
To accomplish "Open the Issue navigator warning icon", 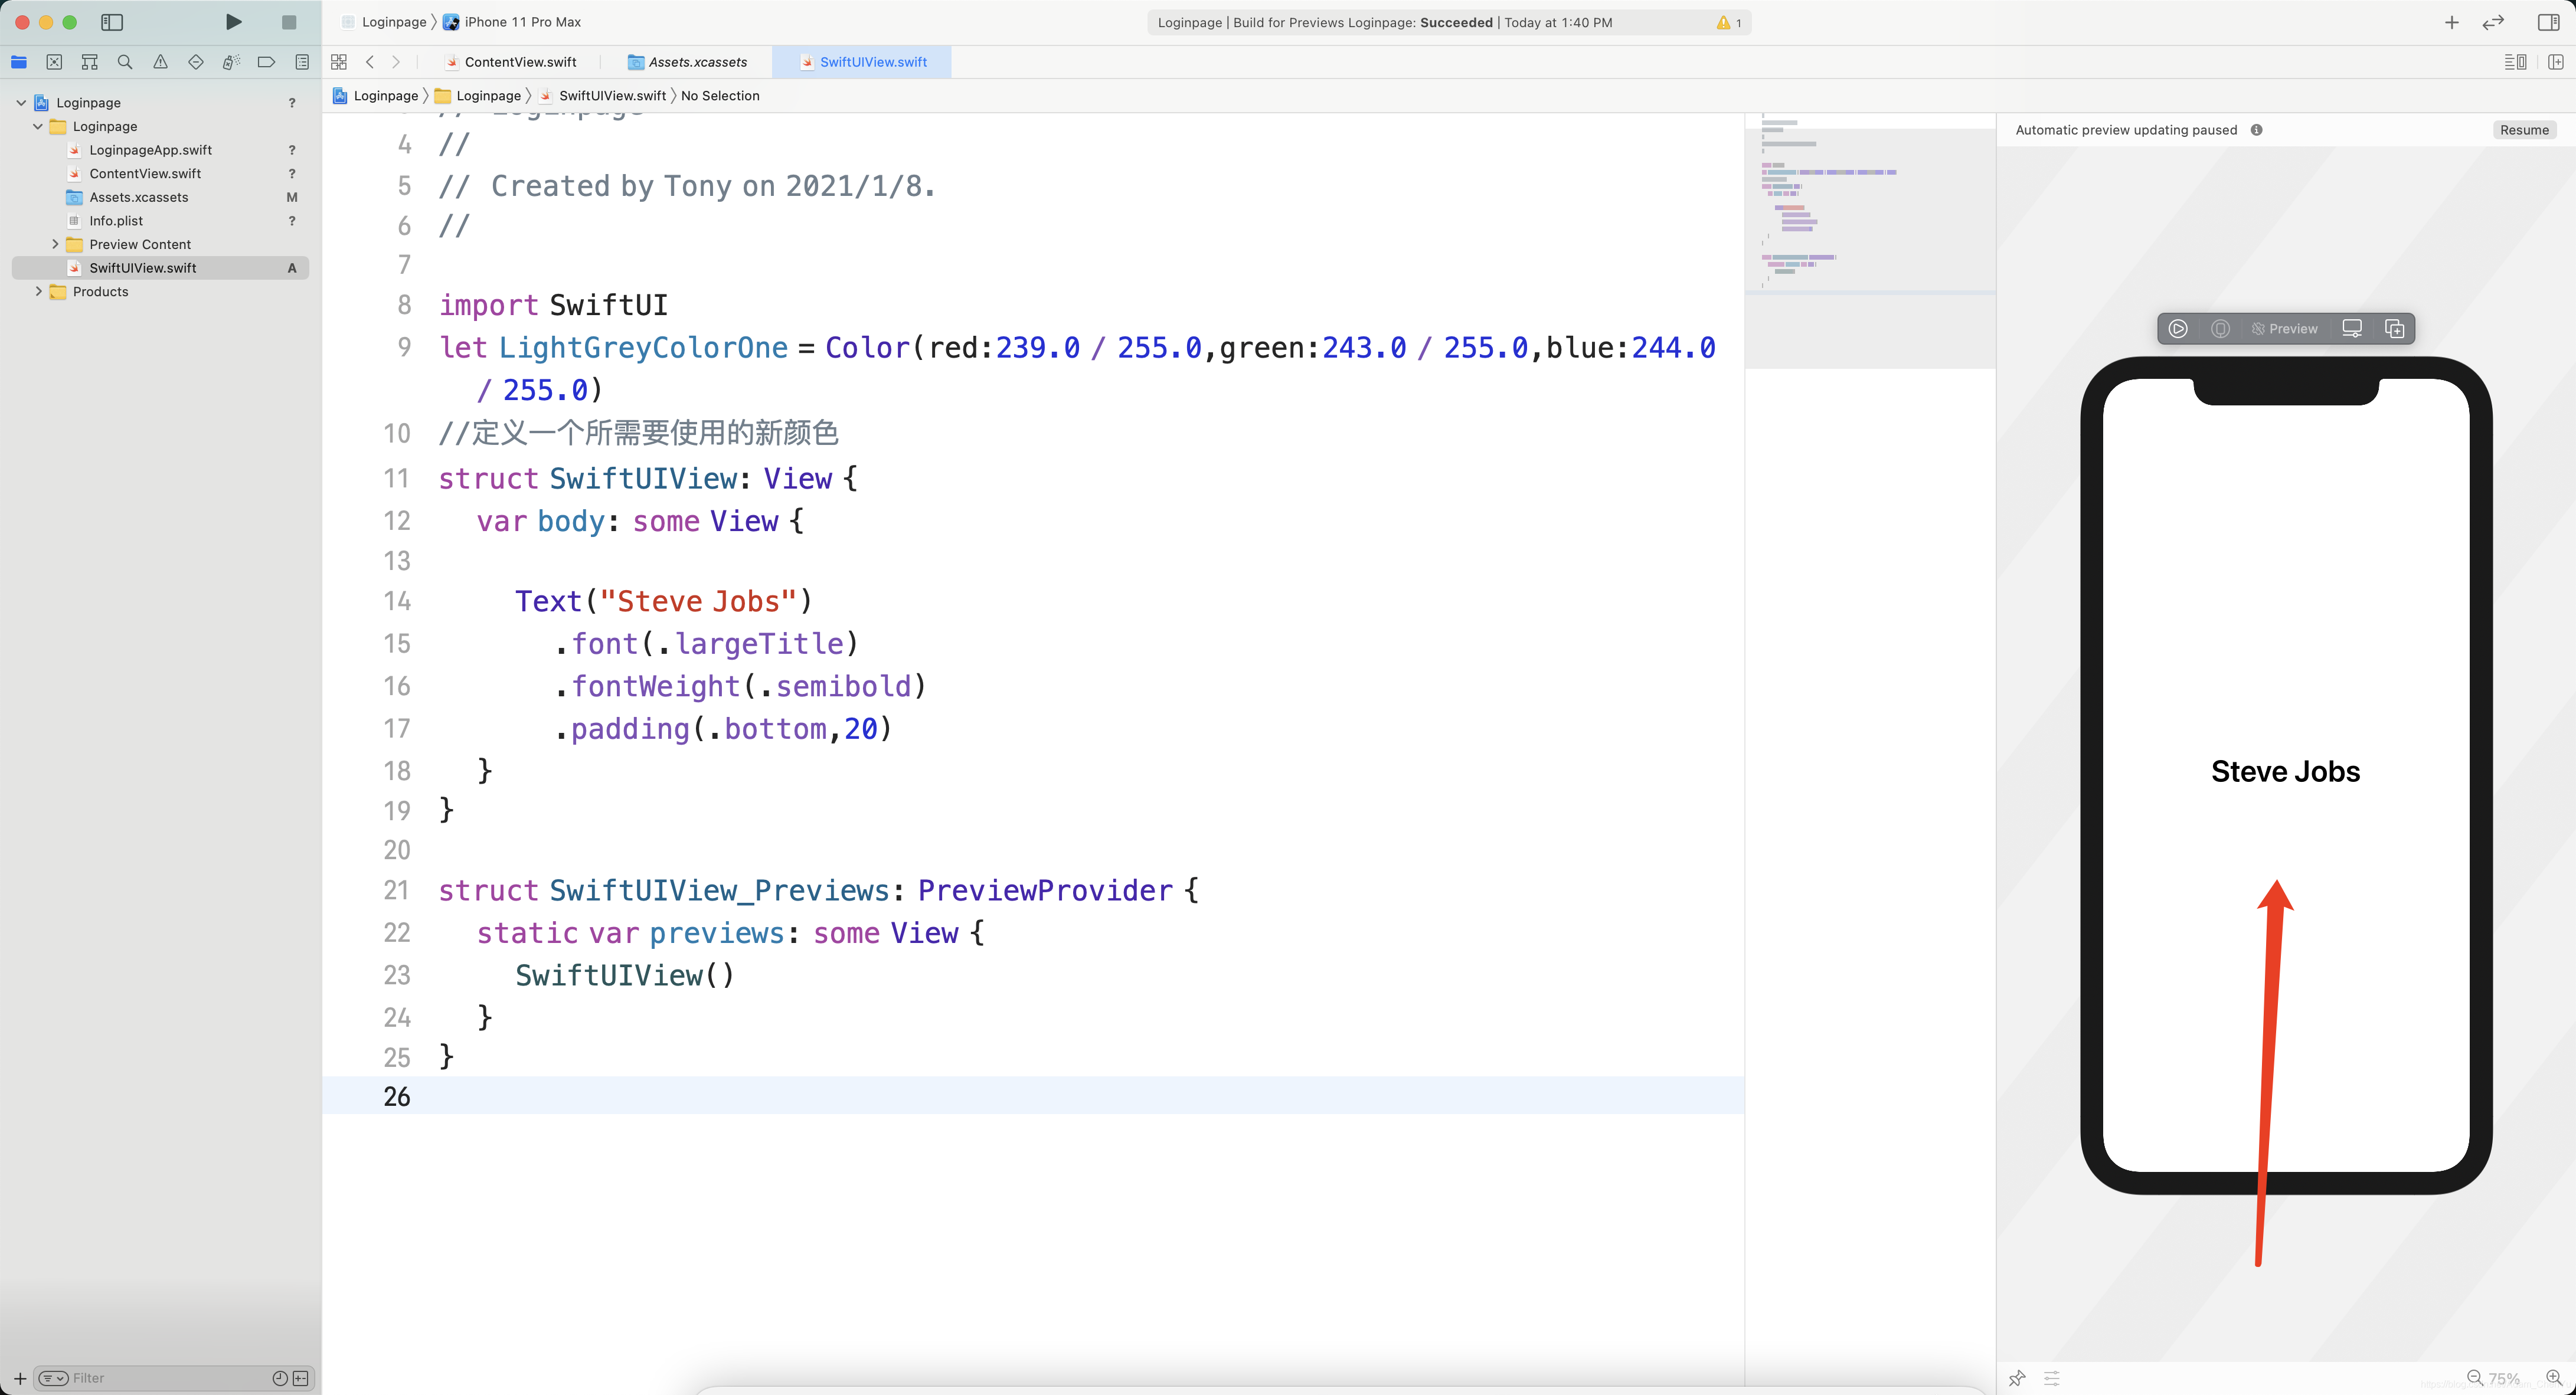I will coord(160,62).
